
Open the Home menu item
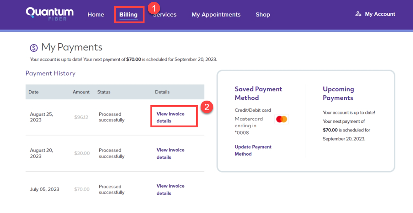tap(96, 14)
